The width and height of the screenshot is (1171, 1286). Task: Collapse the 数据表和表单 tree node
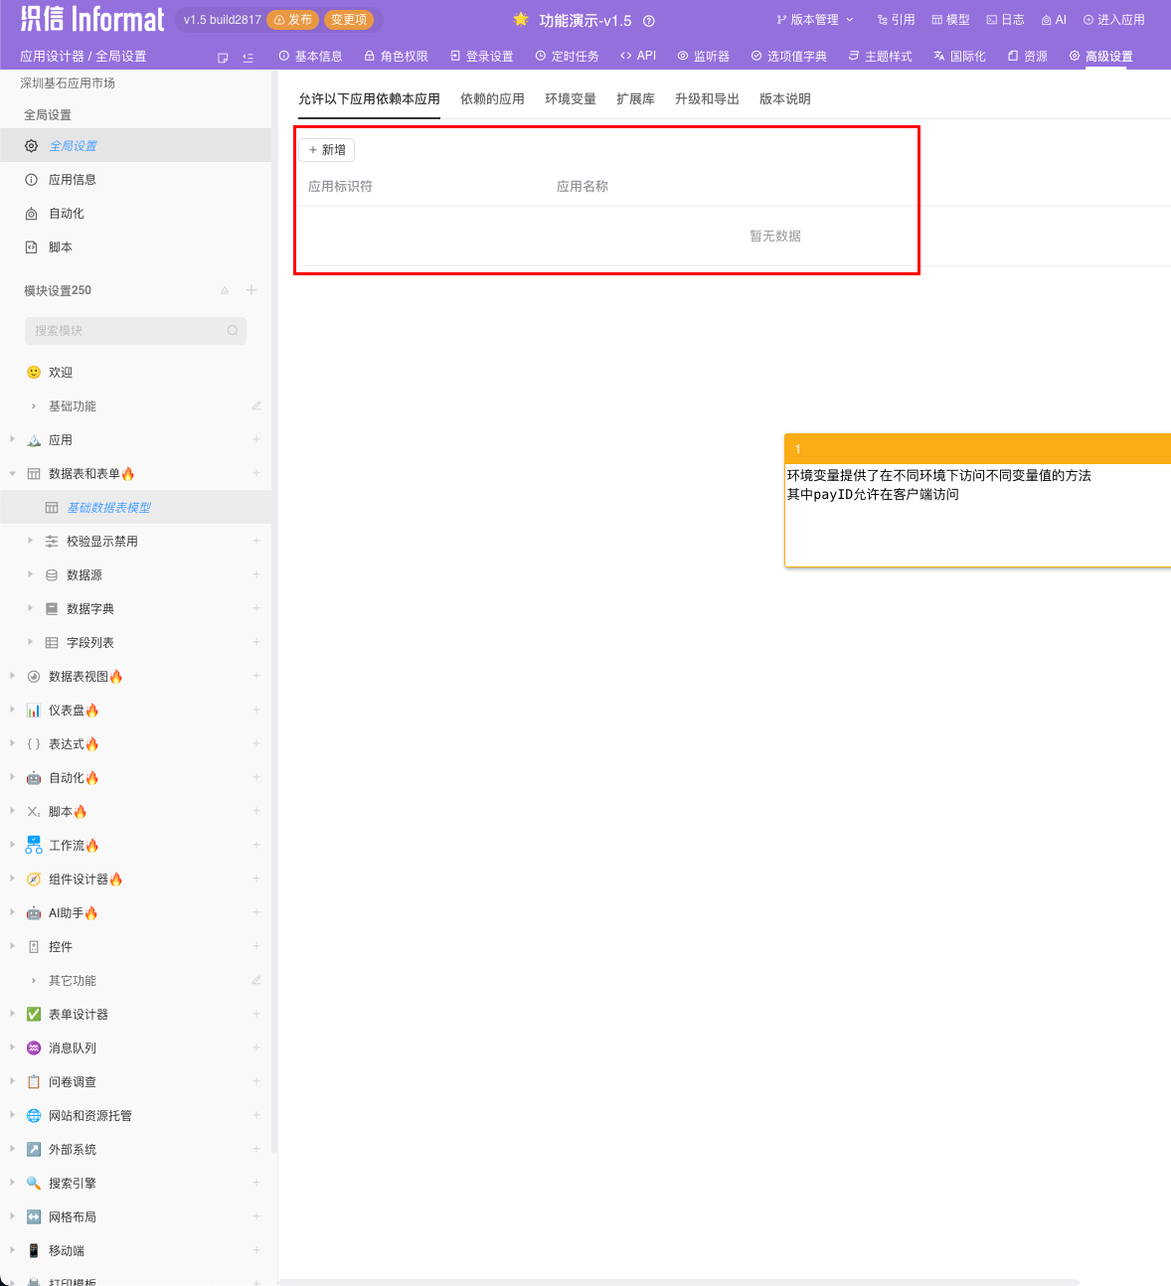(x=12, y=474)
